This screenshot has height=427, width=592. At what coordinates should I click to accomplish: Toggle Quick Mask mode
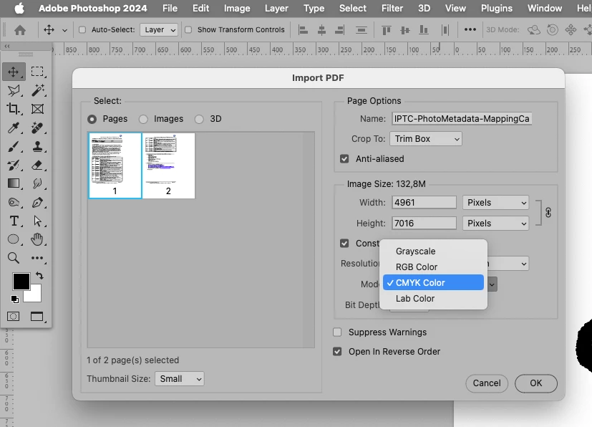pyautogui.click(x=13, y=316)
